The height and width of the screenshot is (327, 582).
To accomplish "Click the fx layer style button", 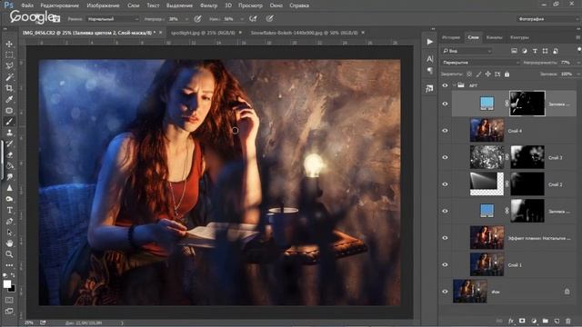I will (511, 321).
